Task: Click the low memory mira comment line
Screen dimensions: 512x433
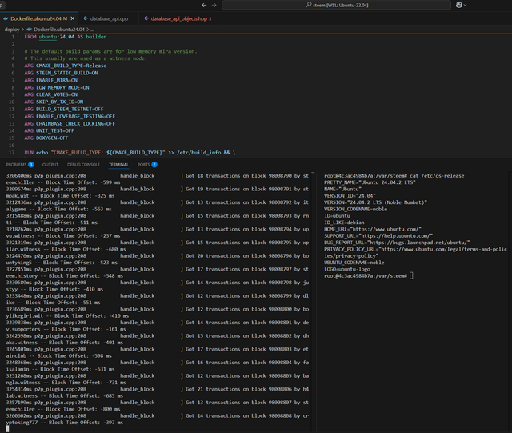Action: pyautogui.click(x=110, y=51)
